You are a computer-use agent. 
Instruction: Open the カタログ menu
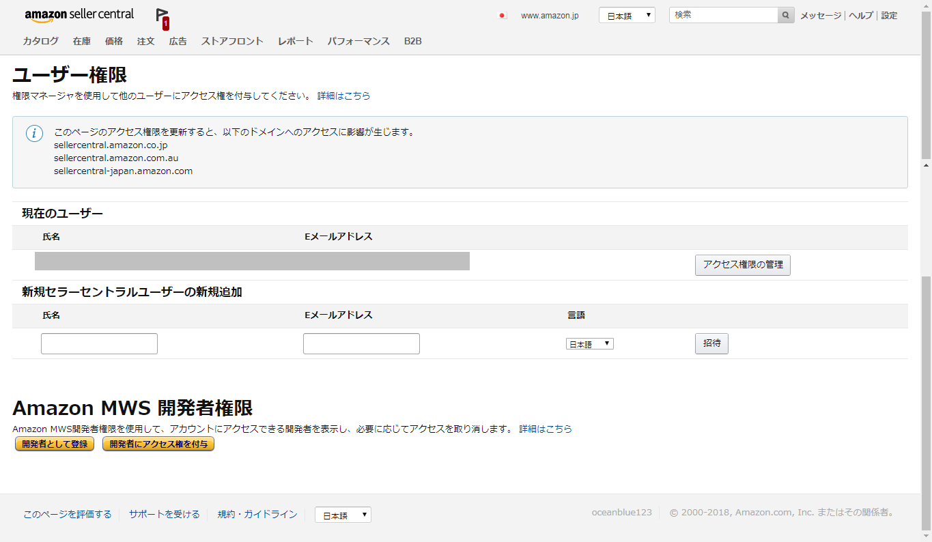coord(40,41)
